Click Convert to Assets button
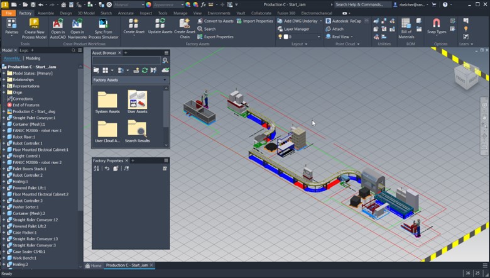 (x=215, y=21)
